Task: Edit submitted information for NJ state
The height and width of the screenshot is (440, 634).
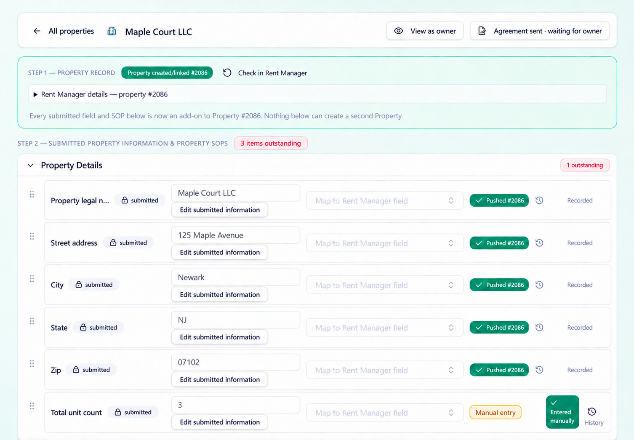Action: pos(220,337)
